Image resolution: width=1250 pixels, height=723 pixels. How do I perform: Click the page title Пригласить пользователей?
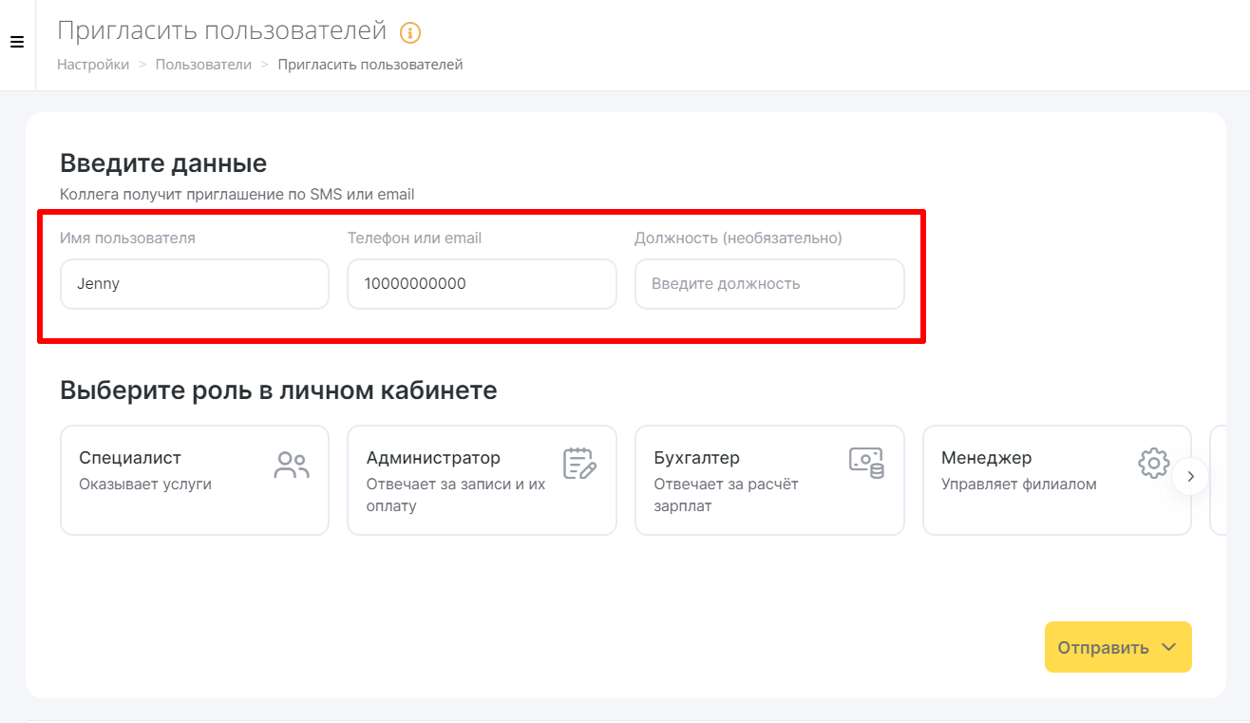point(222,30)
